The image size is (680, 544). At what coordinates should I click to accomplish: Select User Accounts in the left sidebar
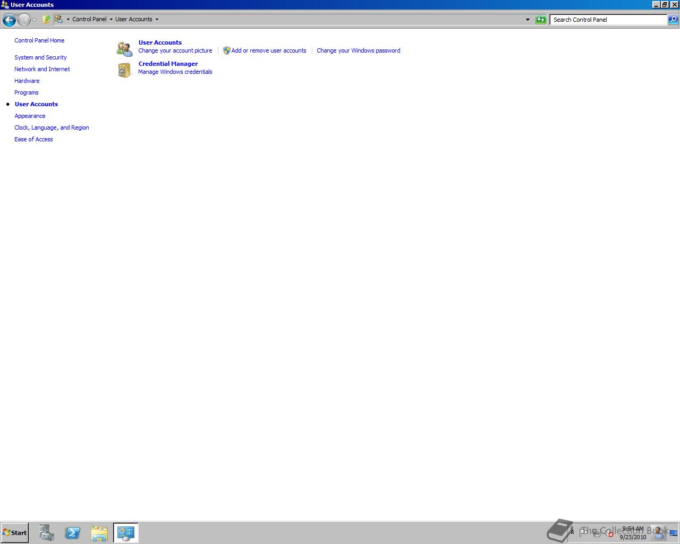[36, 104]
